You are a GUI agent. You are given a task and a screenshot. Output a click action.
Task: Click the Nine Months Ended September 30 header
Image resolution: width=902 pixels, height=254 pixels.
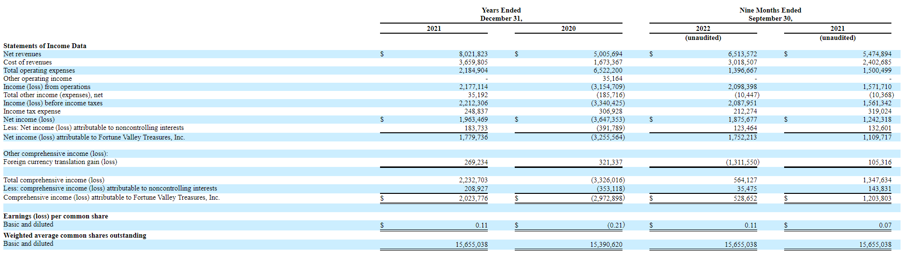770,14
